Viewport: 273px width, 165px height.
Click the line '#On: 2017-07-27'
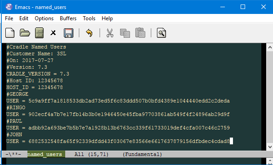tap(30, 60)
